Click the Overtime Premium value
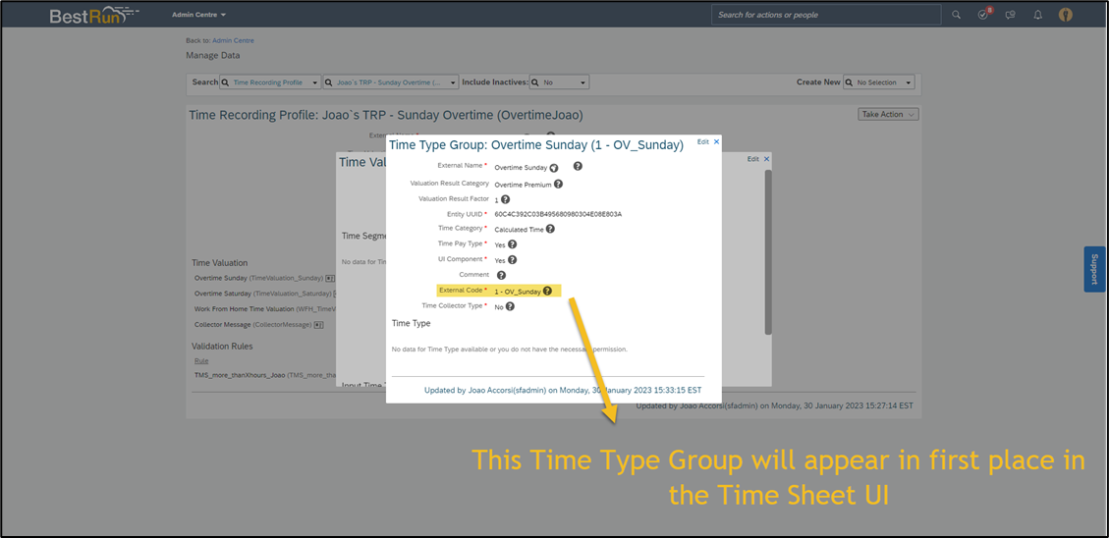Viewport: 1109px width, 538px height. pyautogui.click(x=523, y=185)
